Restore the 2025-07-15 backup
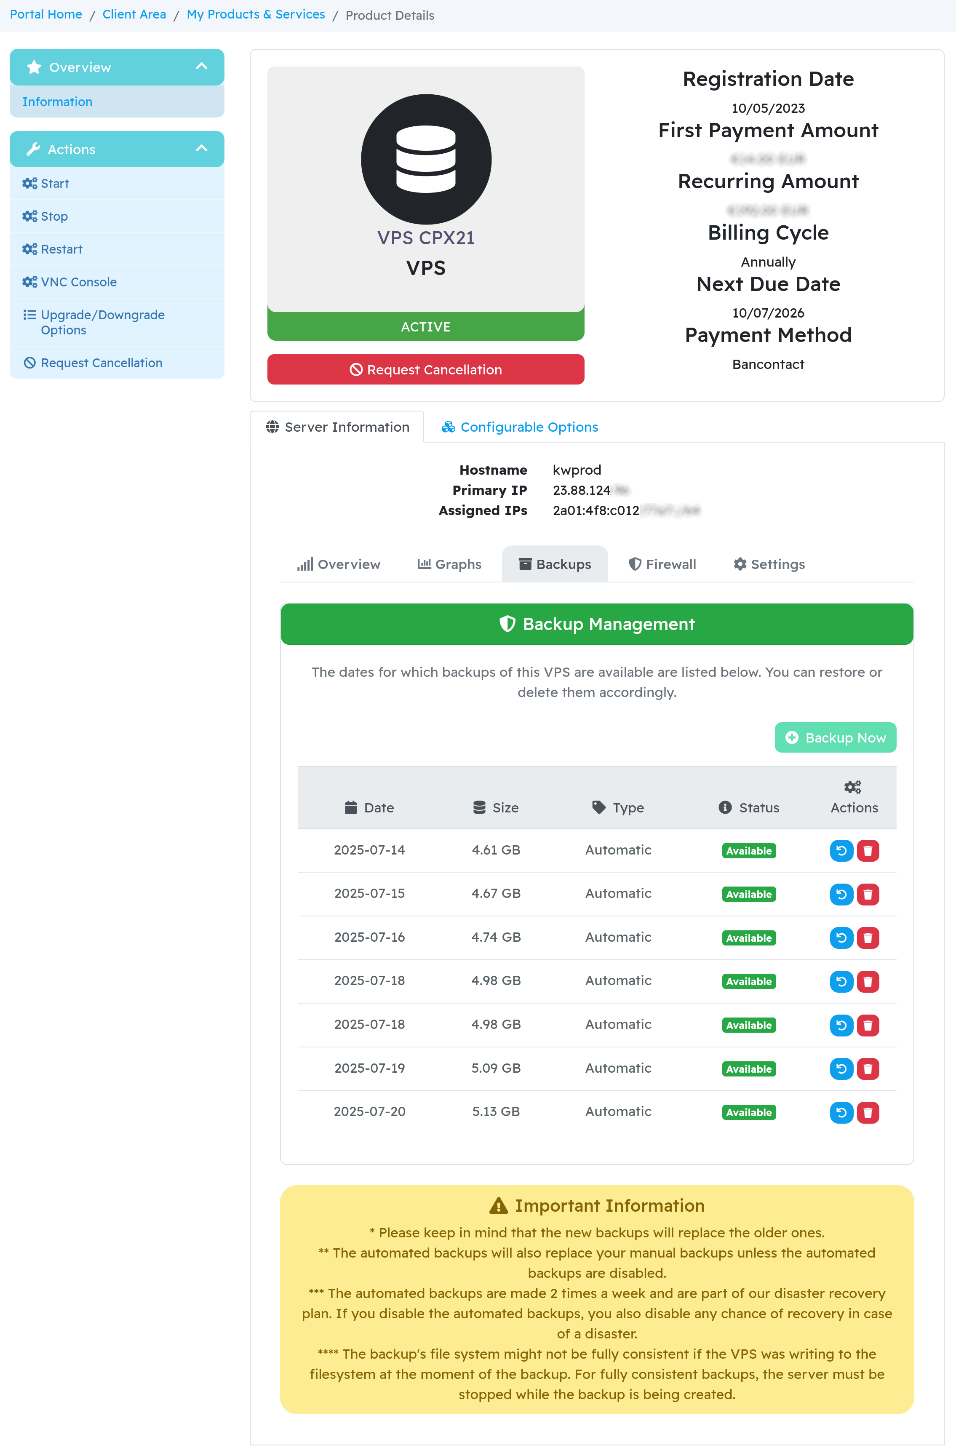Image resolution: width=956 pixels, height=1453 pixels. (x=841, y=895)
